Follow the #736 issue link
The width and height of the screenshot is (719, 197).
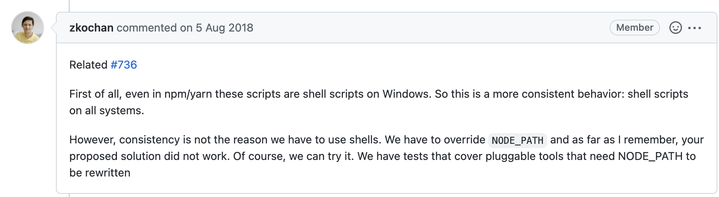pyautogui.click(x=124, y=65)
